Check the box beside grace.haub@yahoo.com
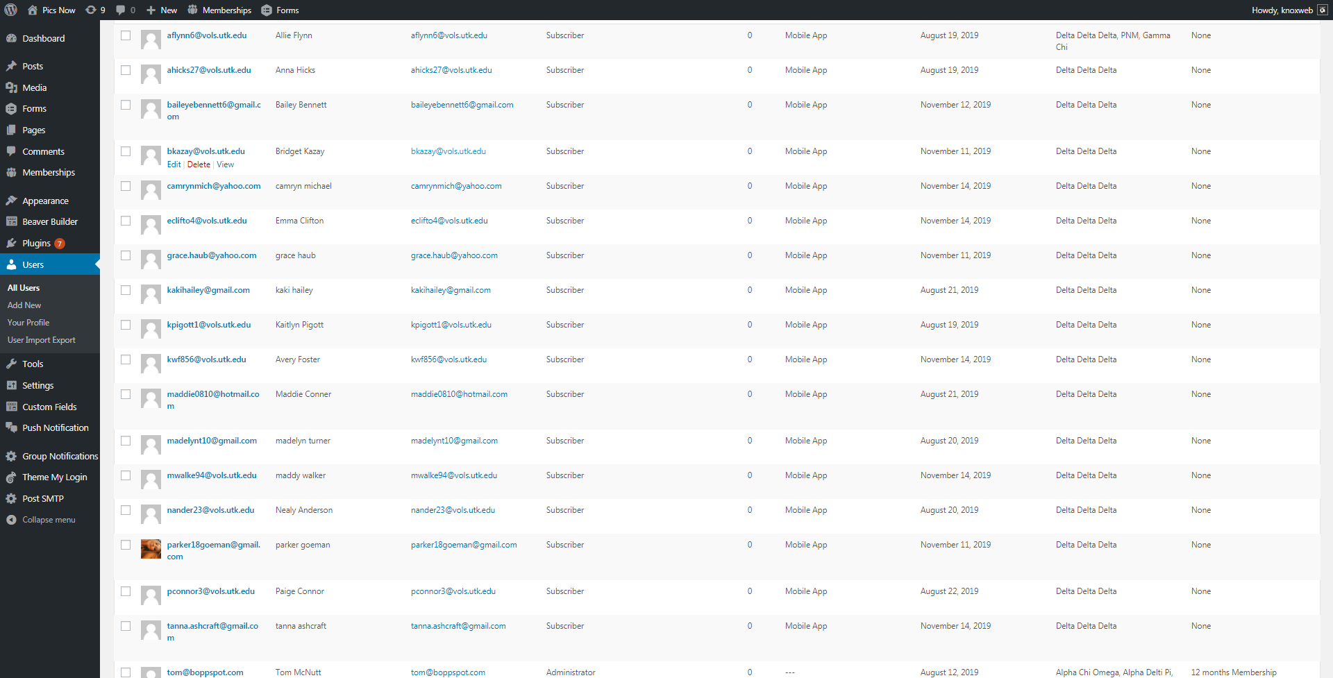This screenshot has width=1333, height=678. tap(126, 255)
